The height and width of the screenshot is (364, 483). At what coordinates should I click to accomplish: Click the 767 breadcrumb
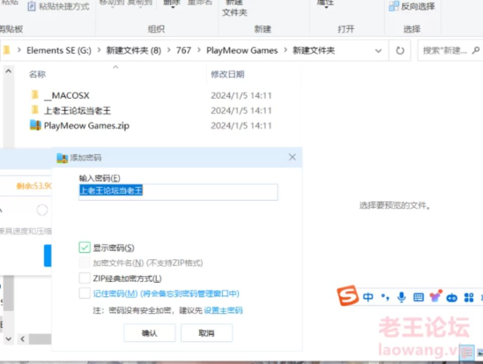click(184, 50)
